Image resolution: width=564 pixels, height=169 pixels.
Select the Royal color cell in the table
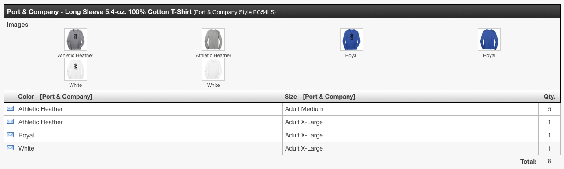tap(149, 135)
